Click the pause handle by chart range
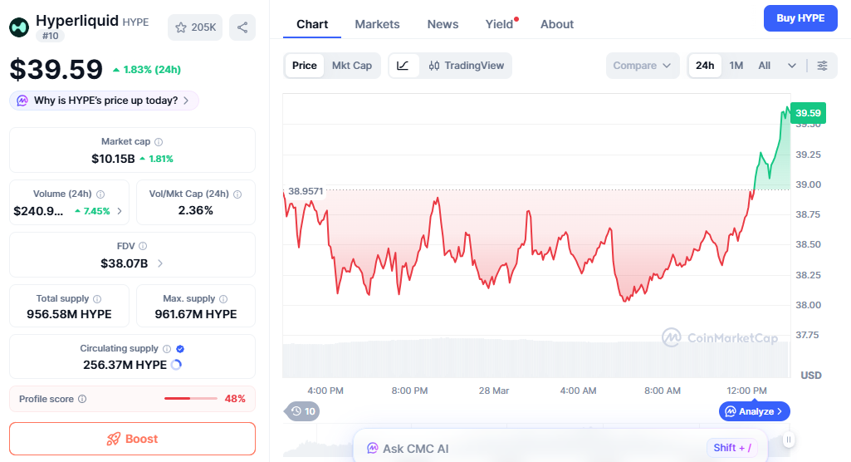Image resolution: width=851 pixels, height=462 pixels. tap(789, 440)
